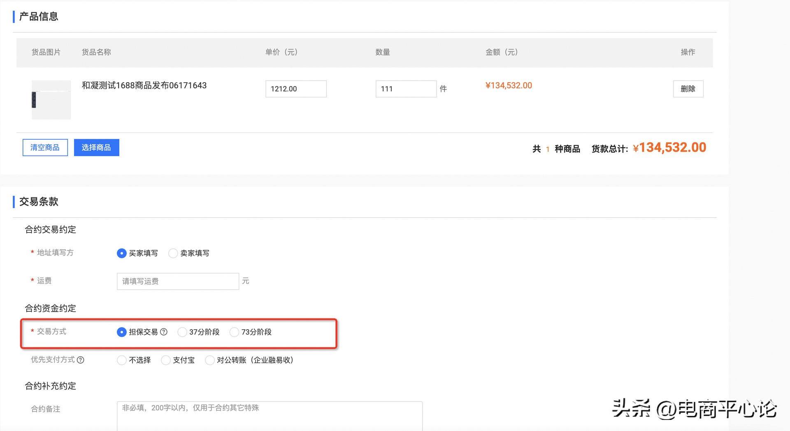
Task: Click the quantity field showing 111
Action: [406, 89]
